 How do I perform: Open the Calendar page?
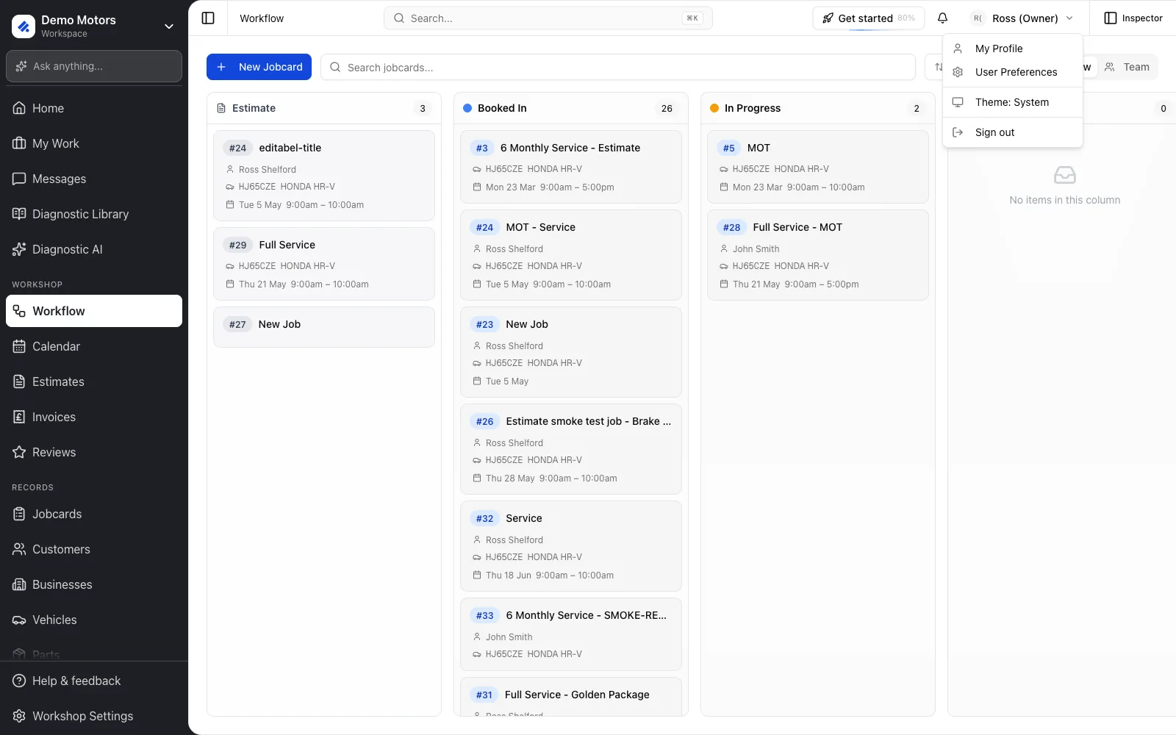pos(94,346)
